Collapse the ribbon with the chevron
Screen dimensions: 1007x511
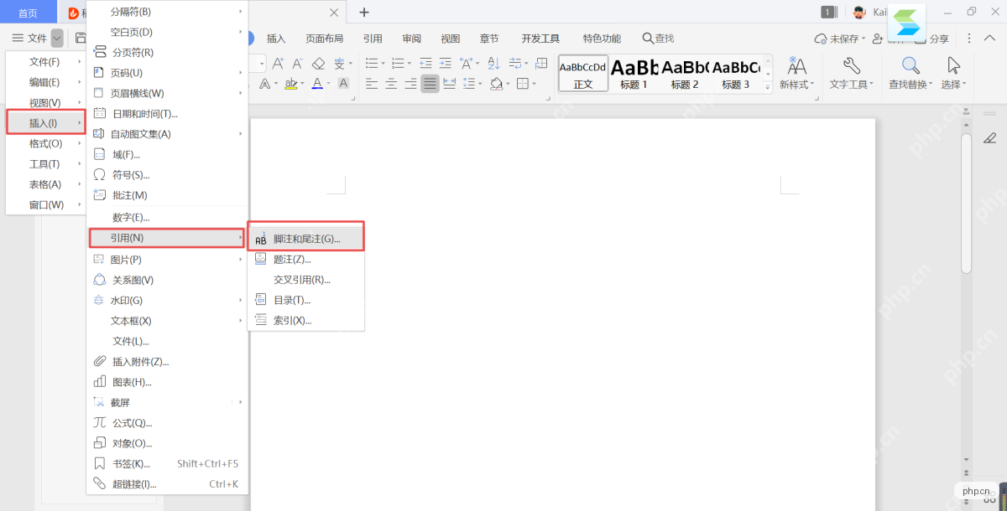991,39
